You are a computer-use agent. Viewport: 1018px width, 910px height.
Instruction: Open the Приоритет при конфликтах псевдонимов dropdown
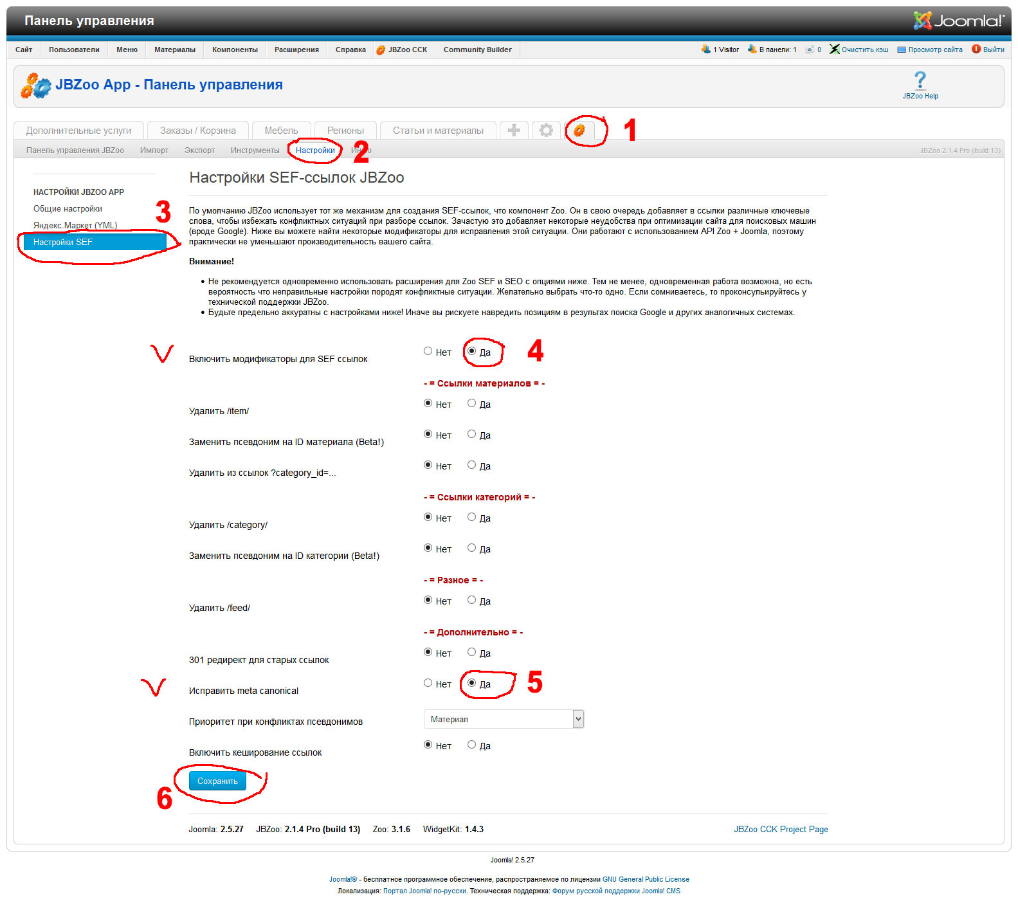[x=504, y=719]
